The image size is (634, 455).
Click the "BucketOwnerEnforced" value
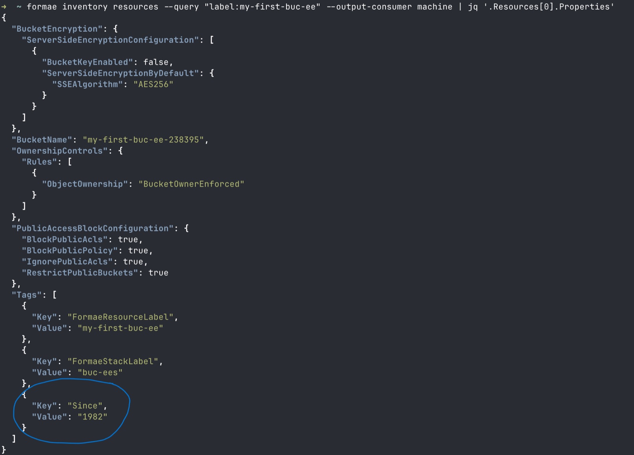(x=191, y=184)
